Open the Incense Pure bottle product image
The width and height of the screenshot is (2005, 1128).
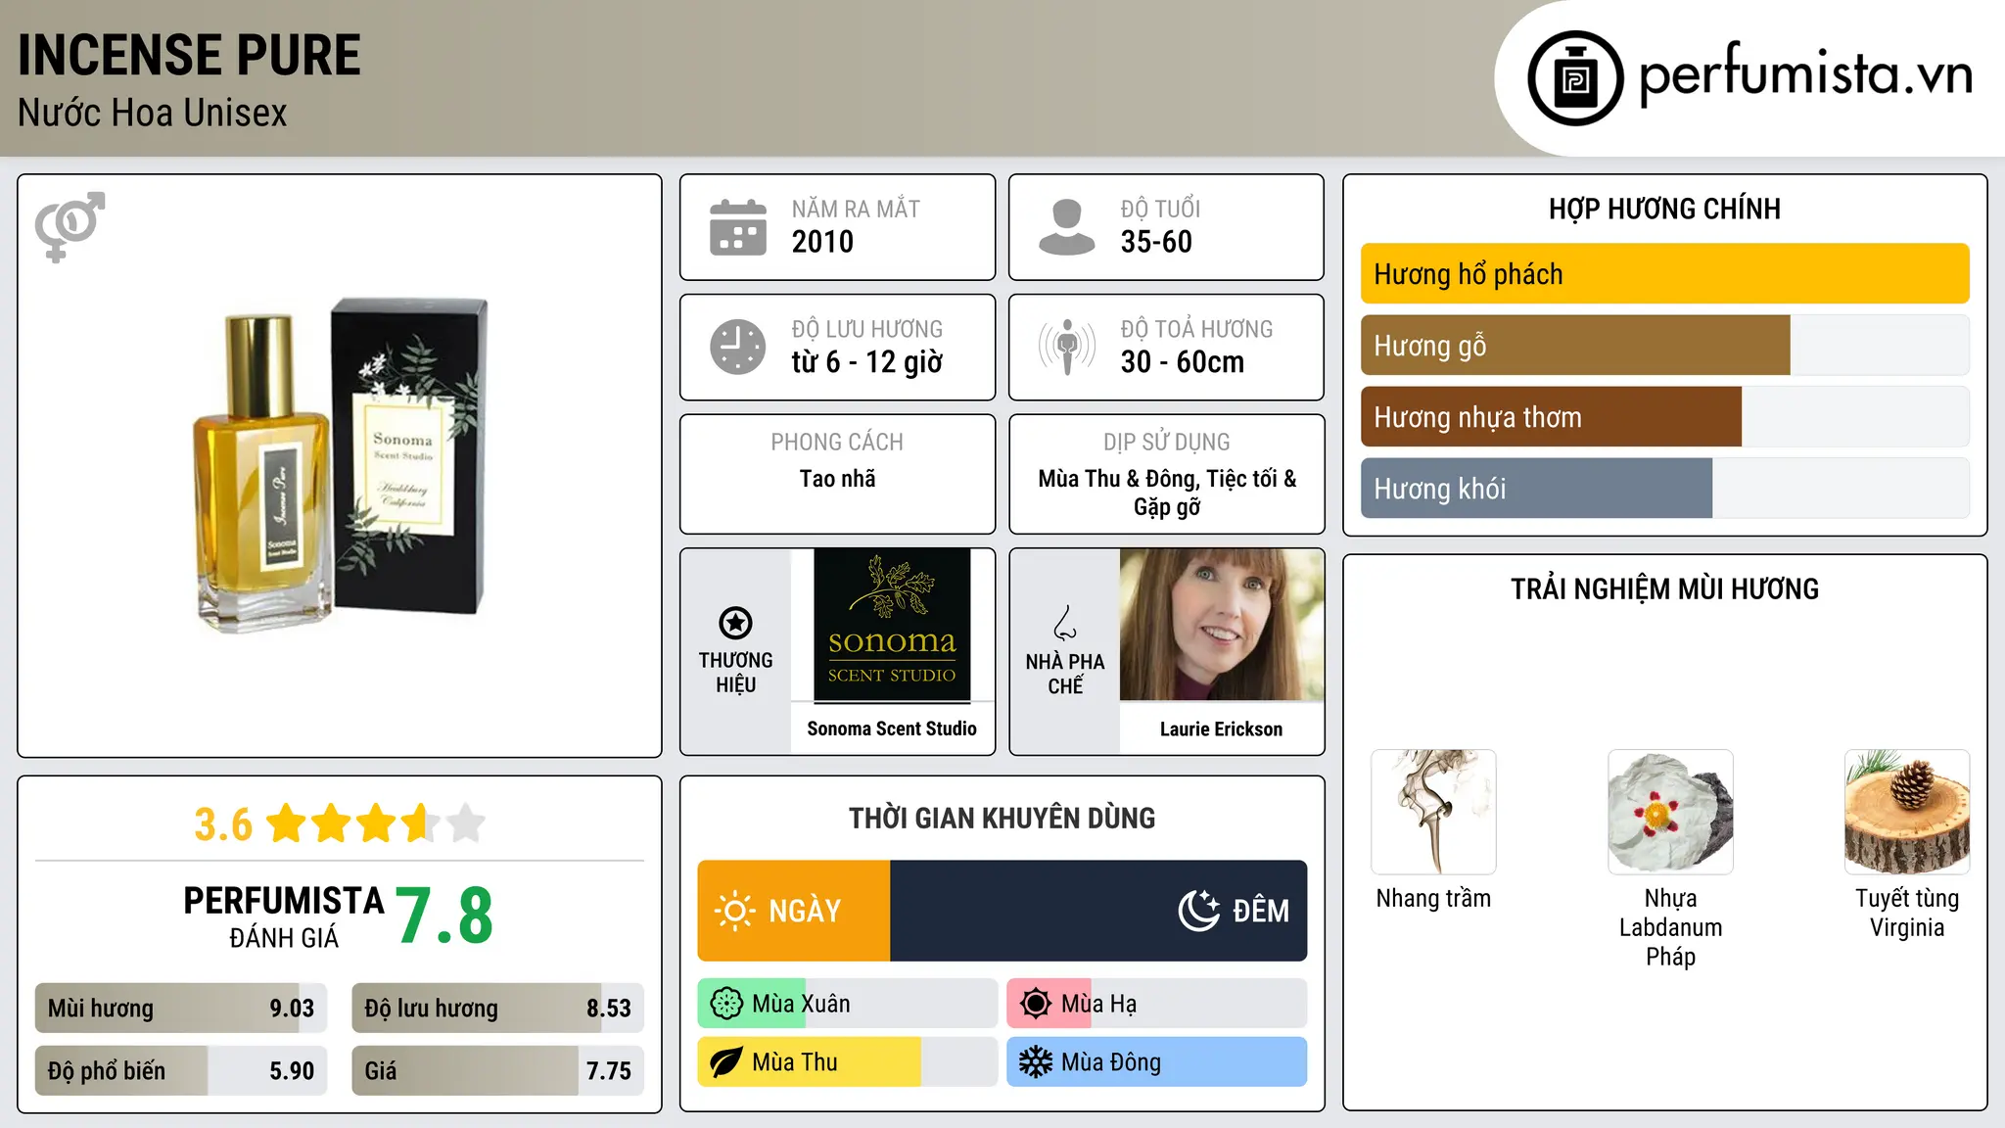point(340,464)
